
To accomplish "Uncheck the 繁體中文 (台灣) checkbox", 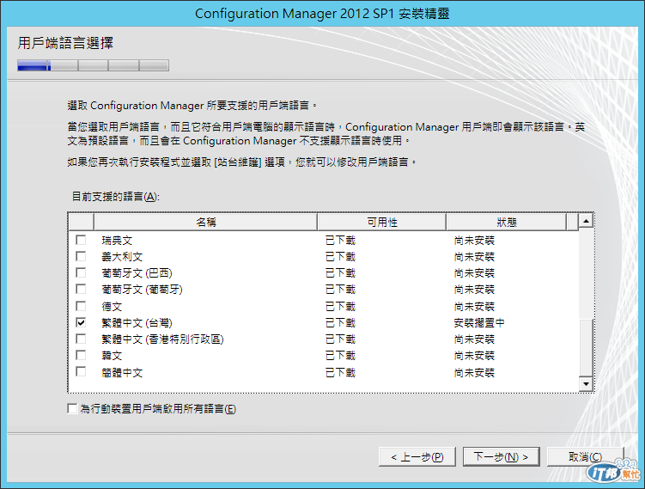I will (x=81, y=323).
